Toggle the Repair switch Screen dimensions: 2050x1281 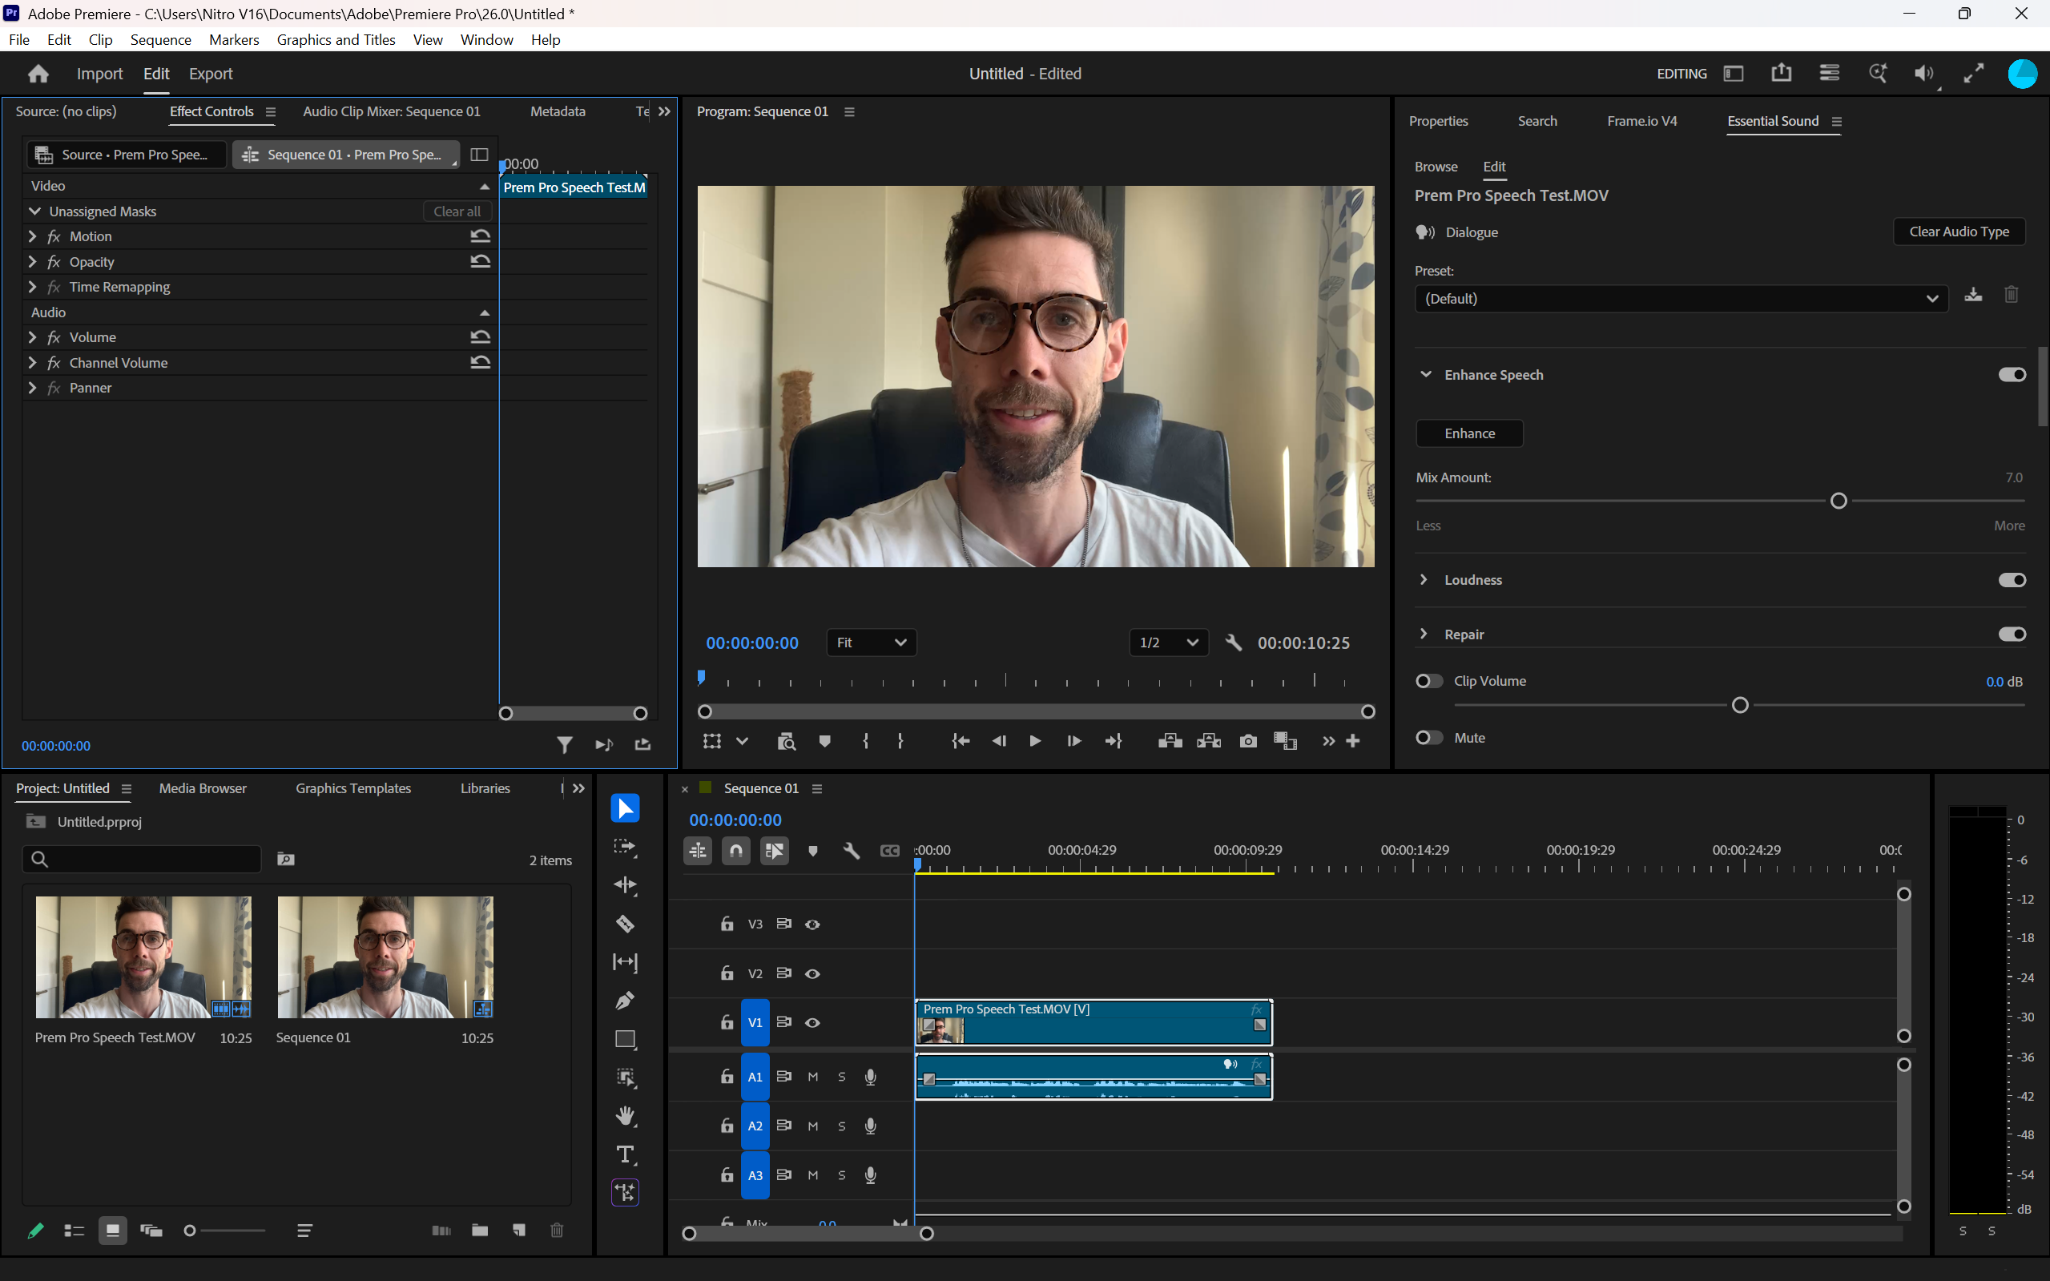tap(2012, 634)
